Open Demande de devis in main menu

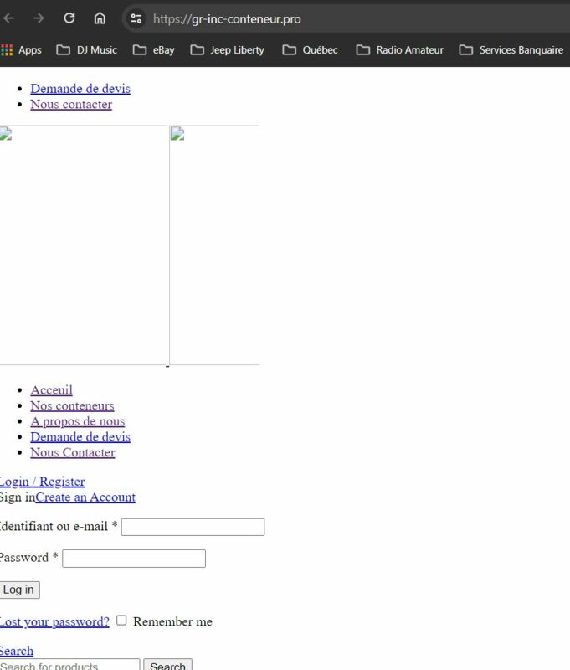coord(80,436)
